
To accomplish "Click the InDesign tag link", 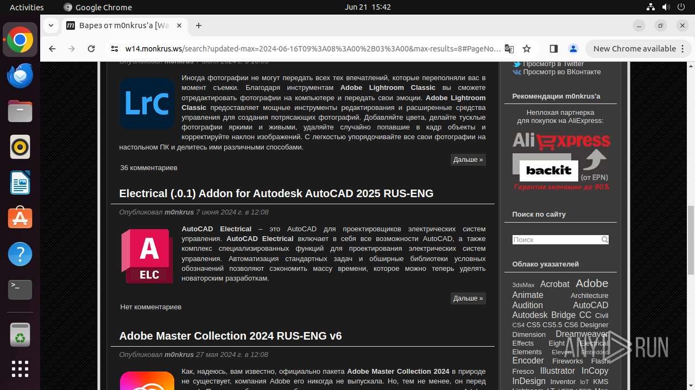I will 529,381.
